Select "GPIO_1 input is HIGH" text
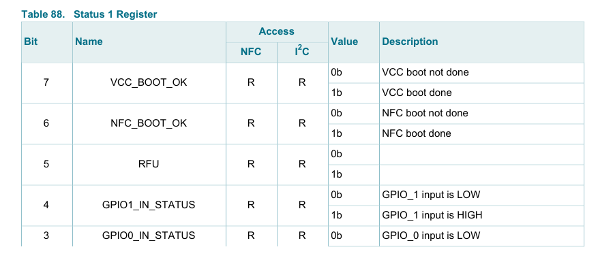598x260 pixels. [432, 216]
